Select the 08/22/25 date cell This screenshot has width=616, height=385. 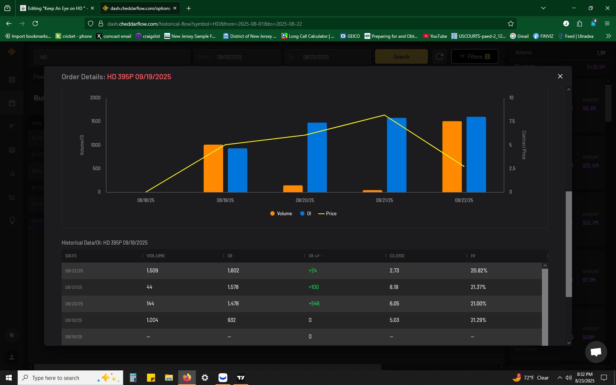pyautogui.click(x=74, y=271)
